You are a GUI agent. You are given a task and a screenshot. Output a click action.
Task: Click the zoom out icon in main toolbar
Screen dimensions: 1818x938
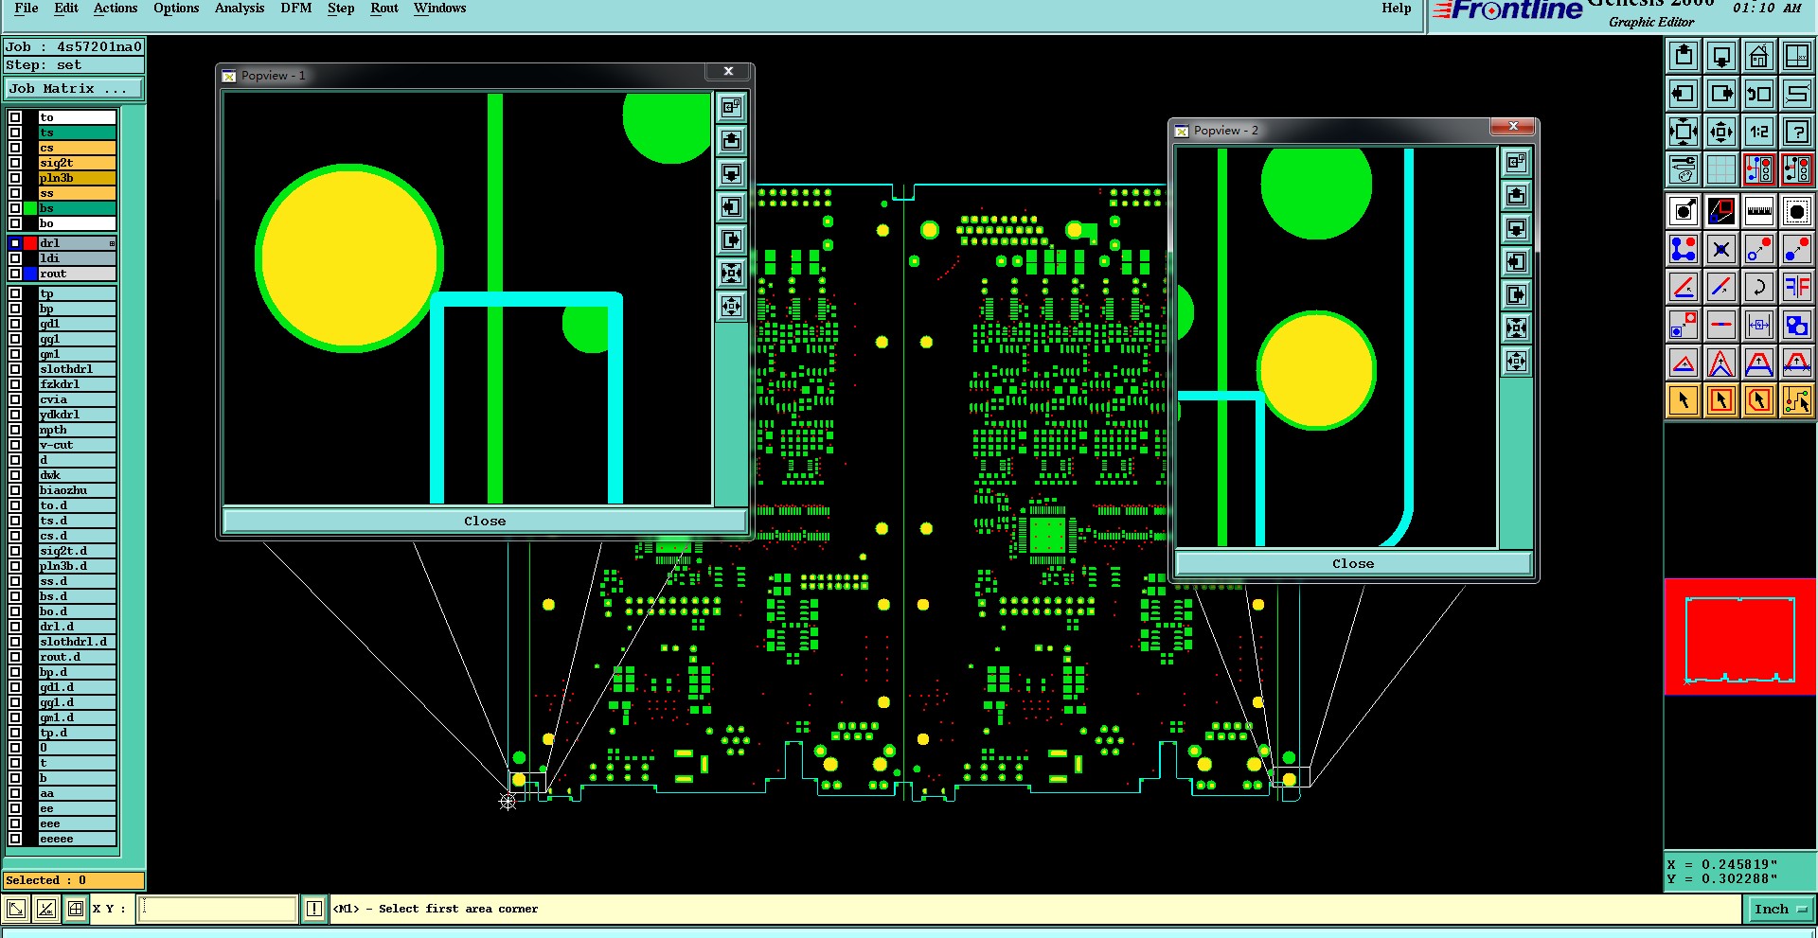1721,132
